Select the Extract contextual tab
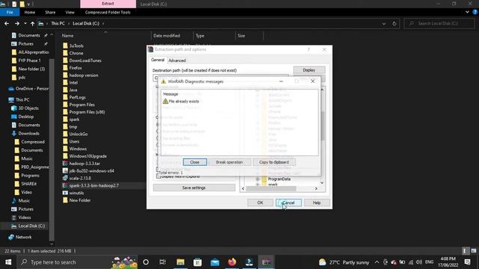479x269 pixels. 108,4
